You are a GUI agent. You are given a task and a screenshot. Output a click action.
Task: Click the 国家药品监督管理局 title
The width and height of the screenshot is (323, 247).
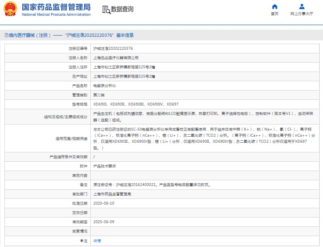[56, 7]
